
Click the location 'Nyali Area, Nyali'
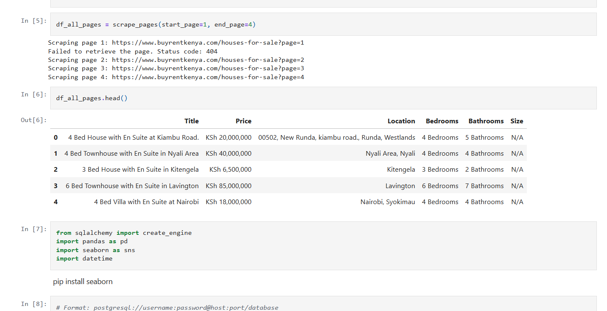(390, 154)
